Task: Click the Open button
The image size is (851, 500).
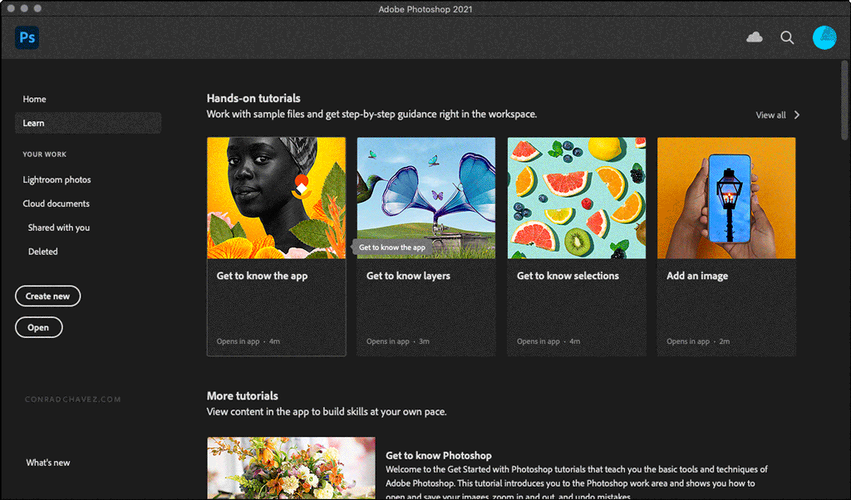Action: (38, 327)
